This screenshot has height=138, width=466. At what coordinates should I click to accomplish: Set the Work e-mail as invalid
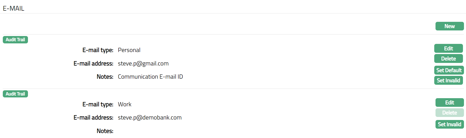[x=449, y=124]
